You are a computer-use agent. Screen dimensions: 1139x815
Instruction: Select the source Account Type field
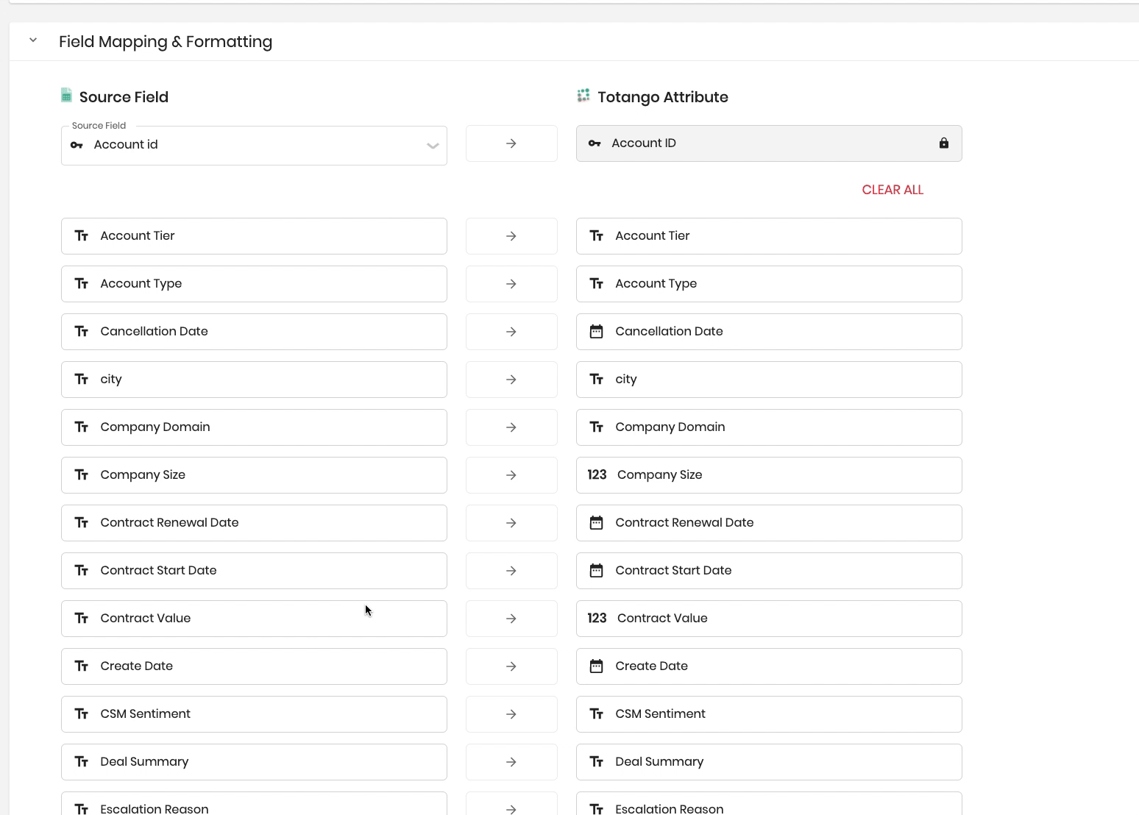click(254, 284)
